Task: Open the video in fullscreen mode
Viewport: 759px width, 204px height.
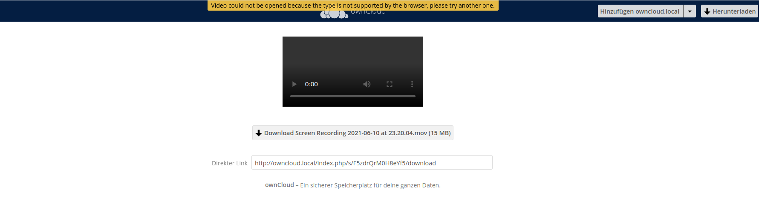Action: (x=389, y=84)
